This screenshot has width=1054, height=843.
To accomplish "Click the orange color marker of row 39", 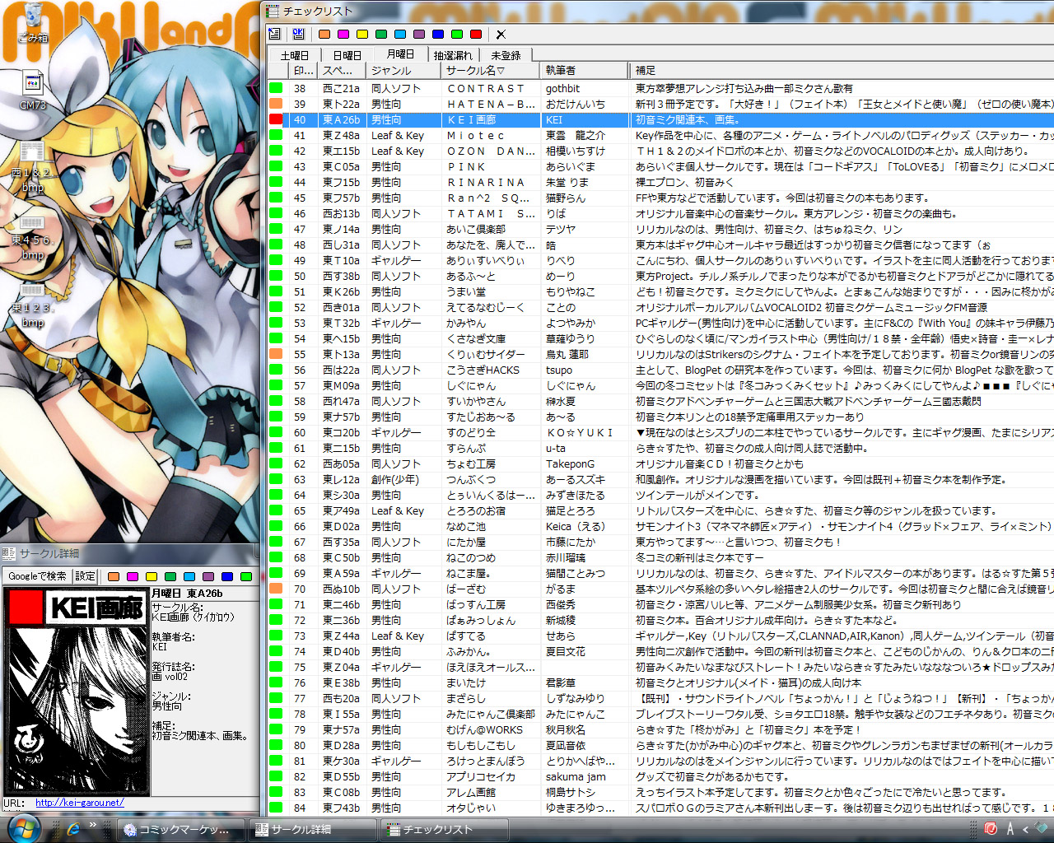I will [276, 104].
